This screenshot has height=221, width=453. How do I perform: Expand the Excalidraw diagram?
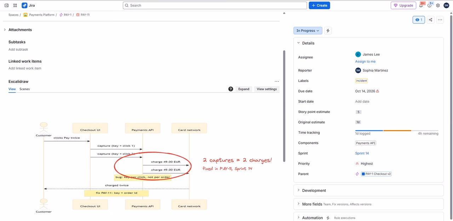tap(244, 89)
